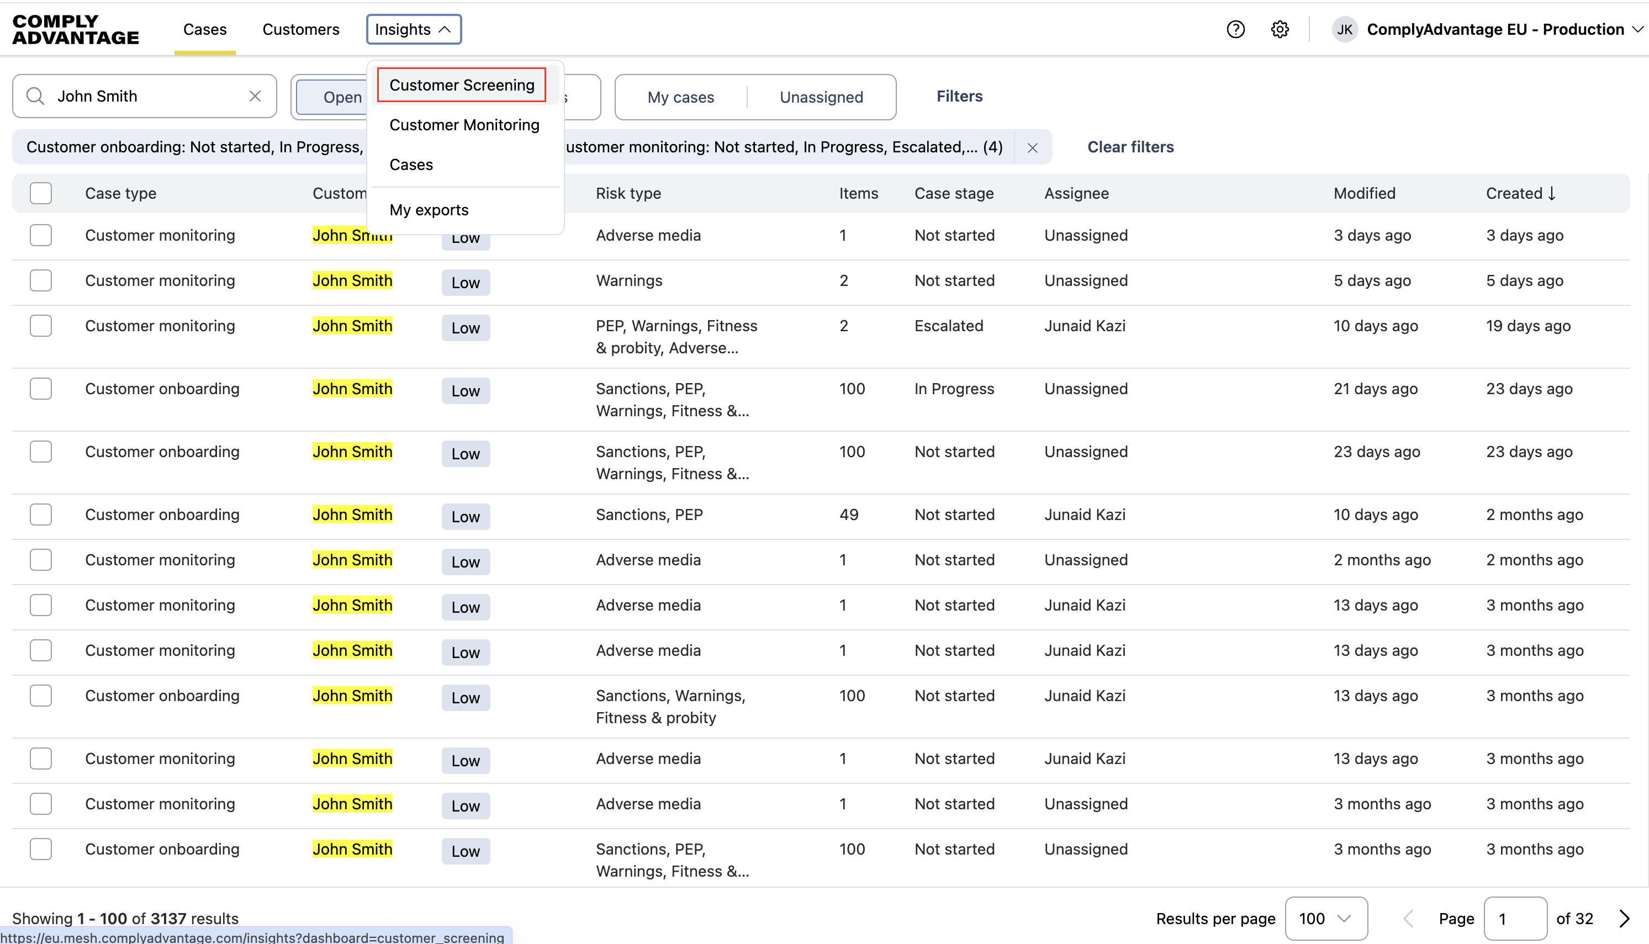Open the results per page dropdown
This screenshot has height=944, width=1649.
point(1325,918)
